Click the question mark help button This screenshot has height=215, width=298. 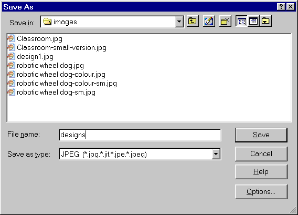point(281,7)
